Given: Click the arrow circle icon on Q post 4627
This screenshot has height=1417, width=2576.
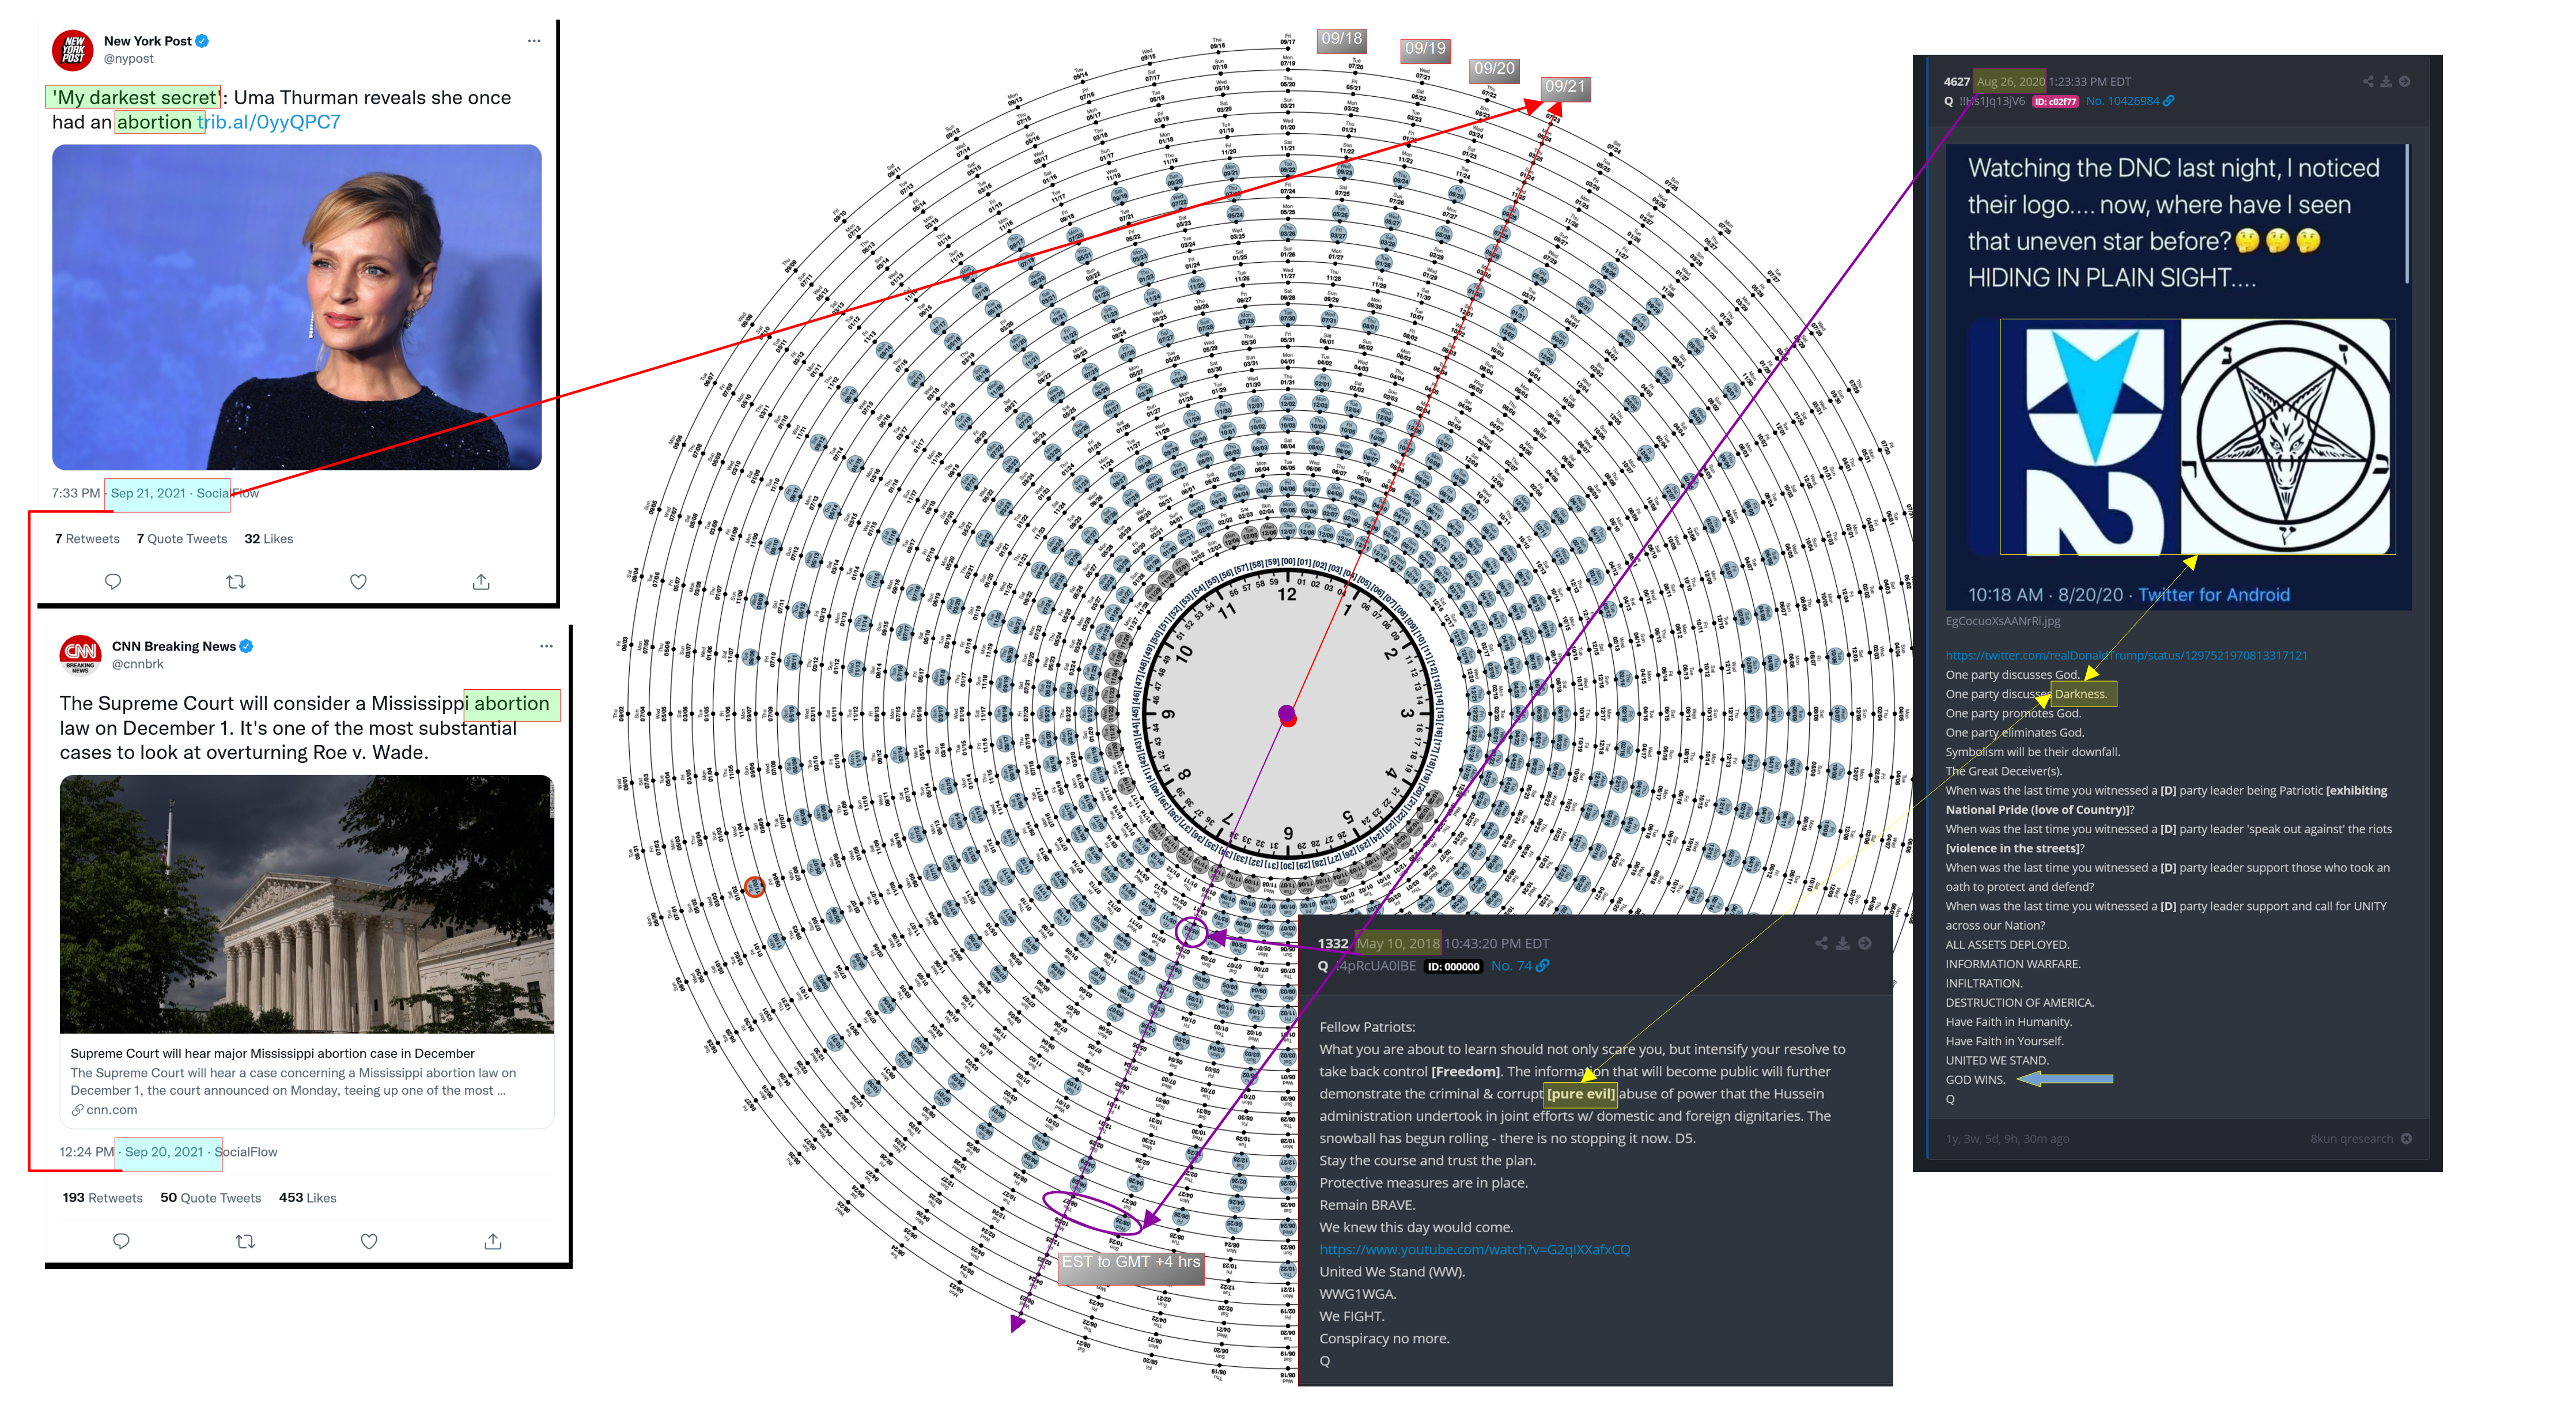Looking at the screenshot, I should [2405, 82].
